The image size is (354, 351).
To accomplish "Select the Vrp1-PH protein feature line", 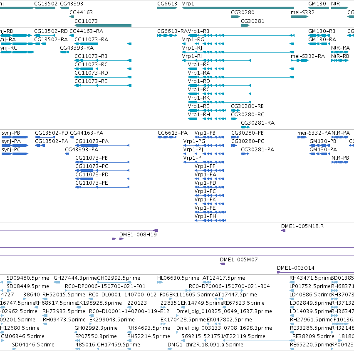I will coord(210,221).
